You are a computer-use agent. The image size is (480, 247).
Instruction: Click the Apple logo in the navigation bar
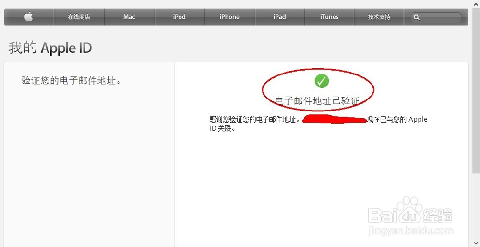tap(29, 16)
